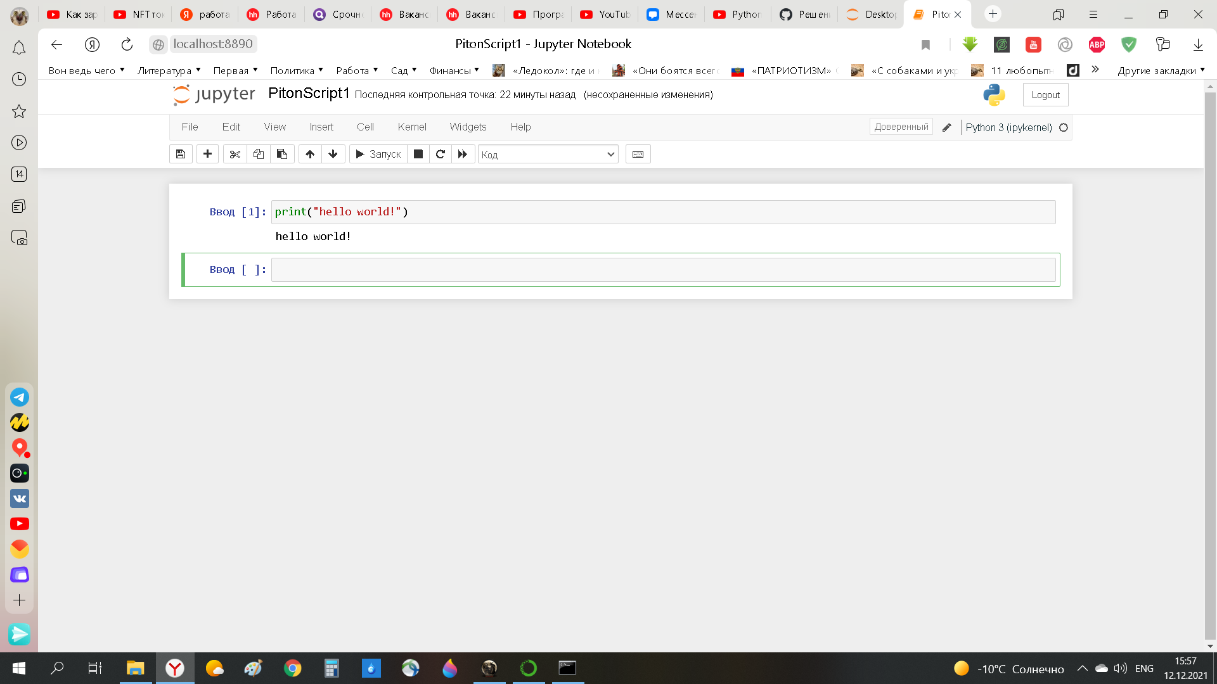Toggle the Доверенный trusted notebook indicator

(x=901, y=127)
